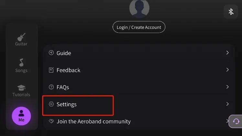Screen dimensions: 242x136
Task: Open the Guitar sidebar tab
Action: point(21,39)
